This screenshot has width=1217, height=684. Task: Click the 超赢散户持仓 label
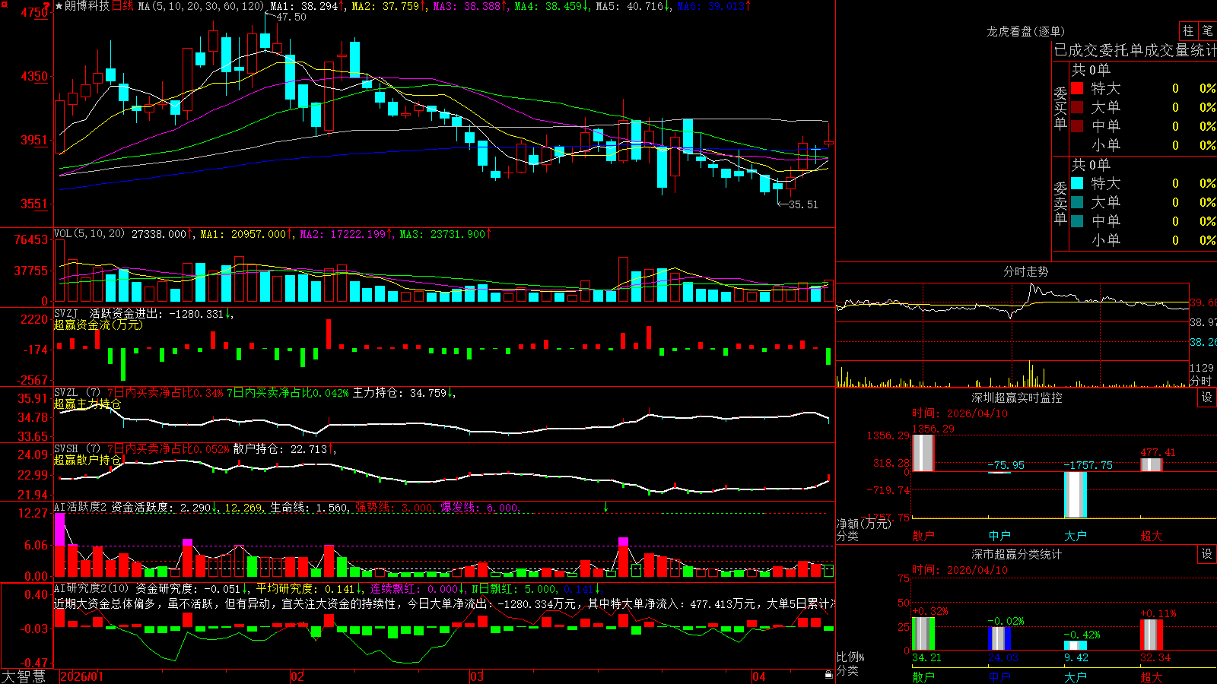coord(87,460)
